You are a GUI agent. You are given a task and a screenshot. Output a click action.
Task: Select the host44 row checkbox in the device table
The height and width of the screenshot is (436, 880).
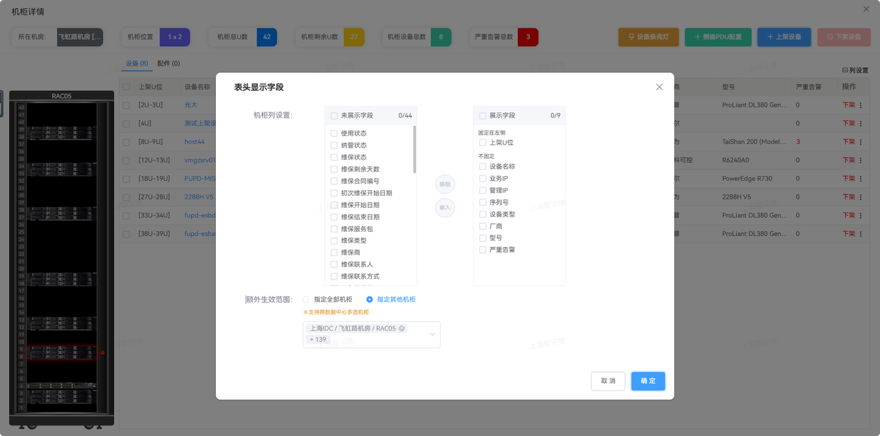point(126,142)
